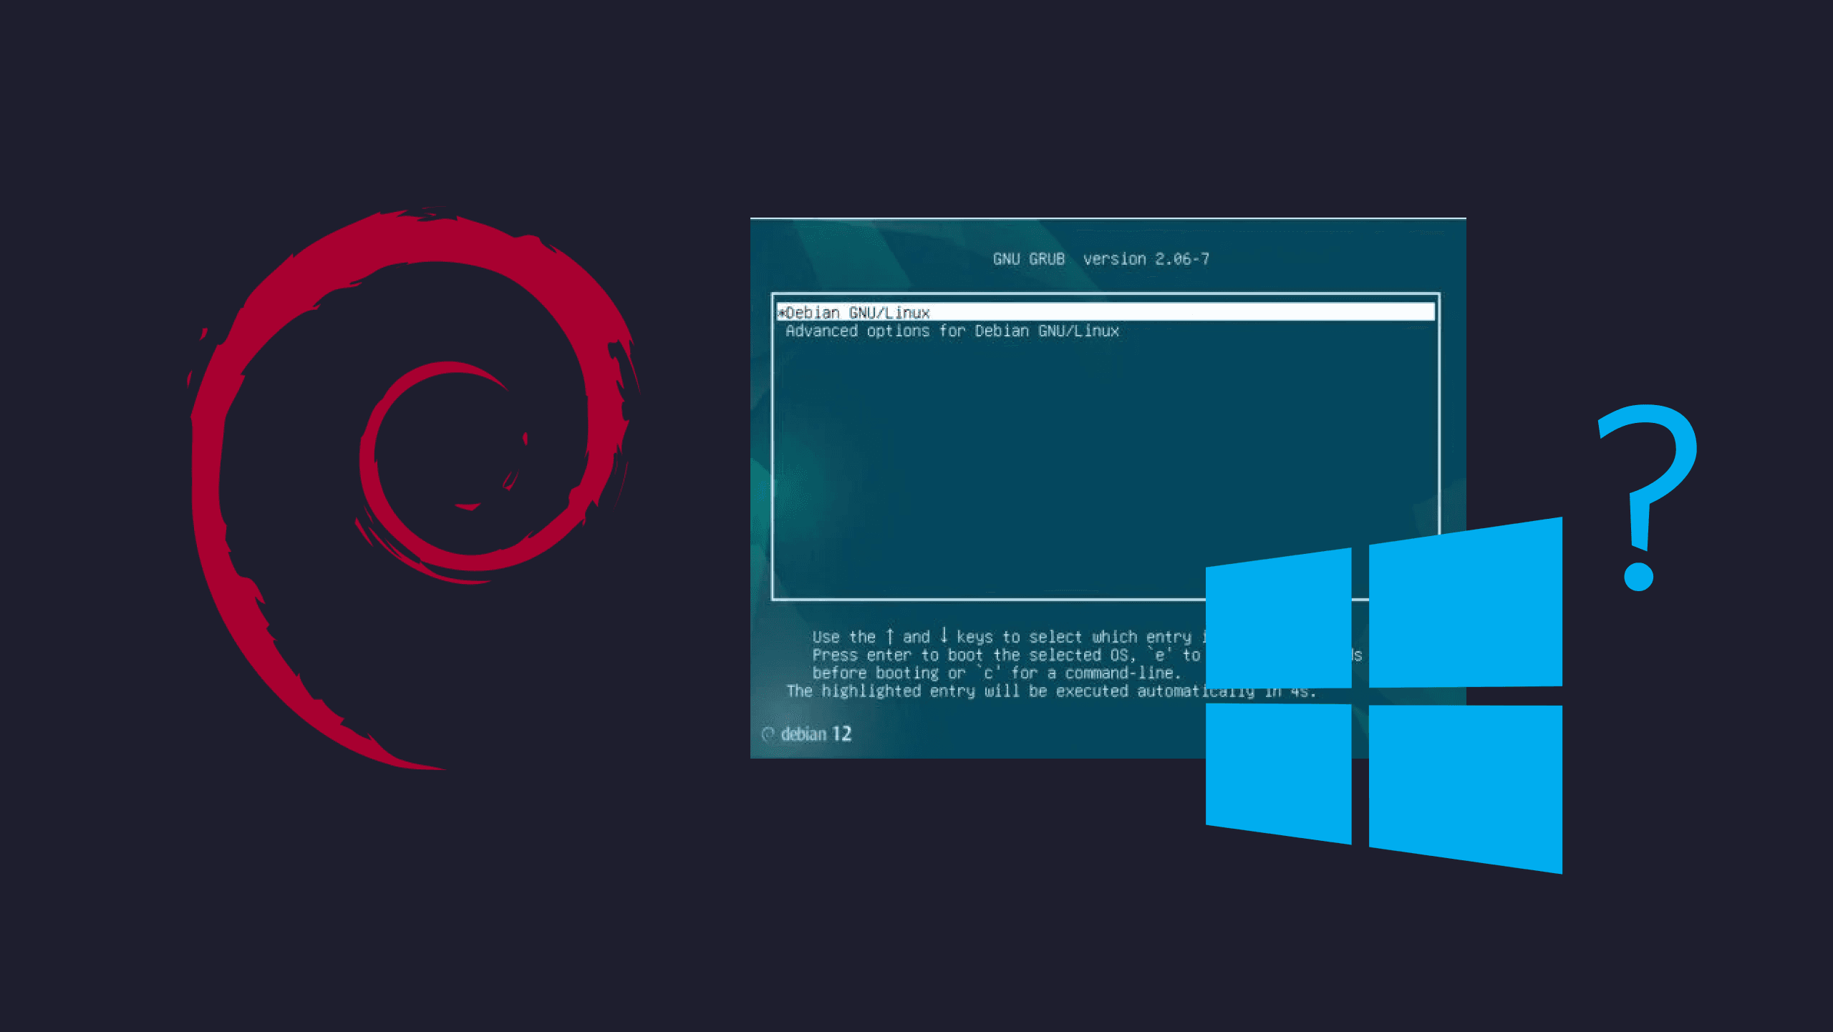Click the blue Windows logo
This screenshot has width=1833, height=1032.
[1384, 695]
